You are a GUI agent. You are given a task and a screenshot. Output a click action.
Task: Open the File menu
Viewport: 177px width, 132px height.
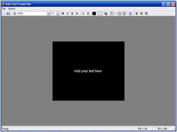[x=4, y=9]
